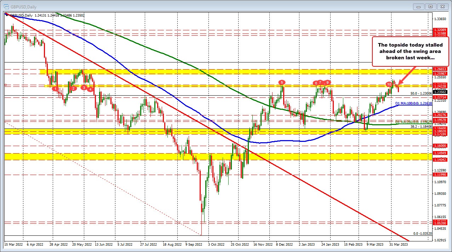The width and height of the screenshot is (452, 252).
Task: Click the 3 Oct 2022 date label
Action: click(x=217, y=244)
